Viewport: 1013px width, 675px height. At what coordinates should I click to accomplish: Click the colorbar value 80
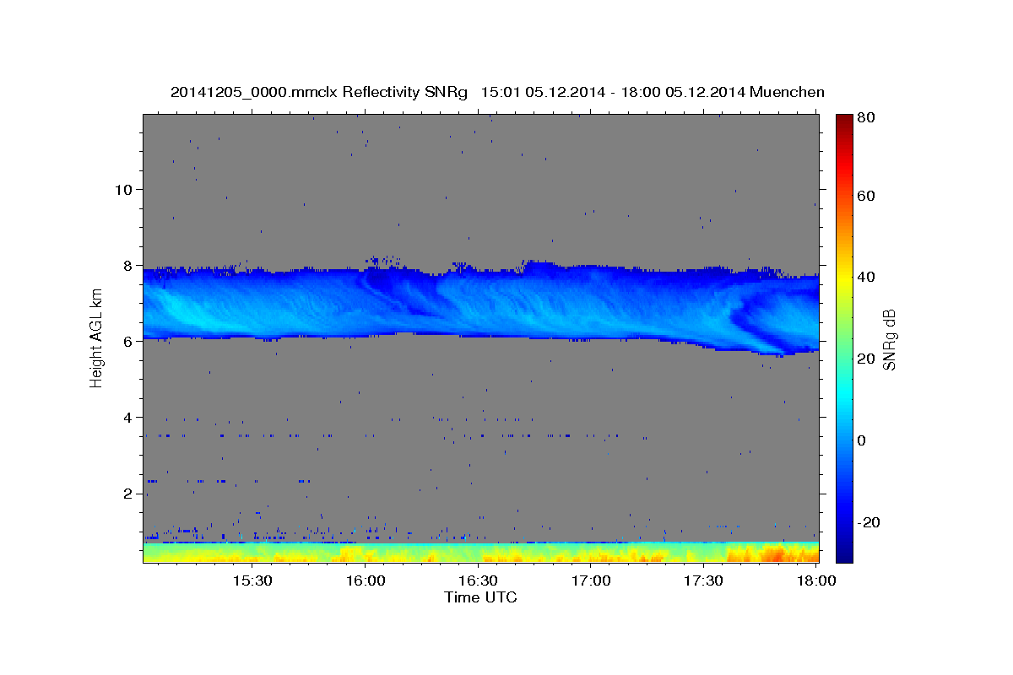(865, 117)
